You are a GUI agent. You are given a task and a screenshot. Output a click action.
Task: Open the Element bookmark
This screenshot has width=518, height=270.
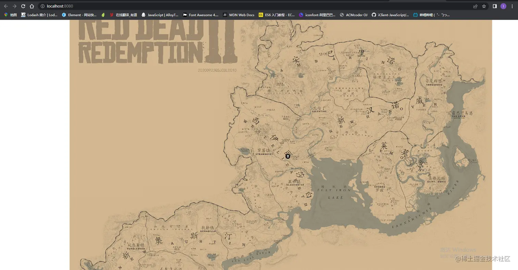point(79,15)
